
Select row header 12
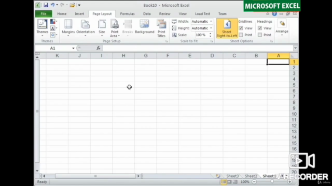[x=294, y=126]
